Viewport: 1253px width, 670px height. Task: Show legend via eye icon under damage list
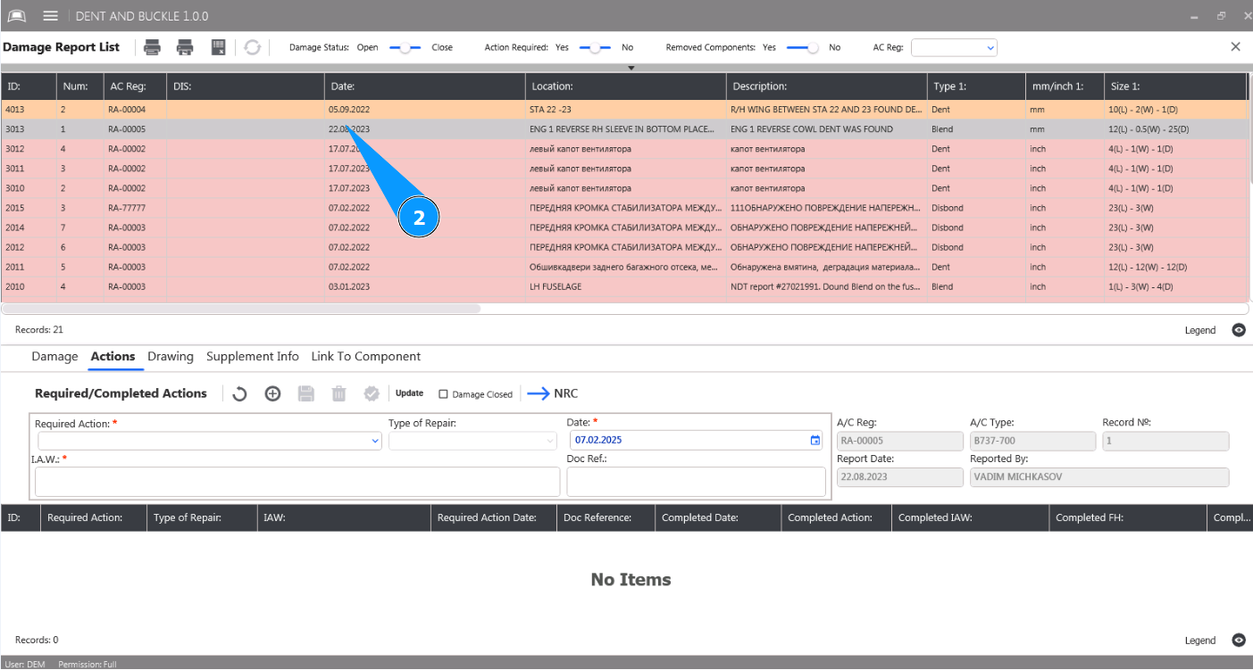pos(1239,330)
